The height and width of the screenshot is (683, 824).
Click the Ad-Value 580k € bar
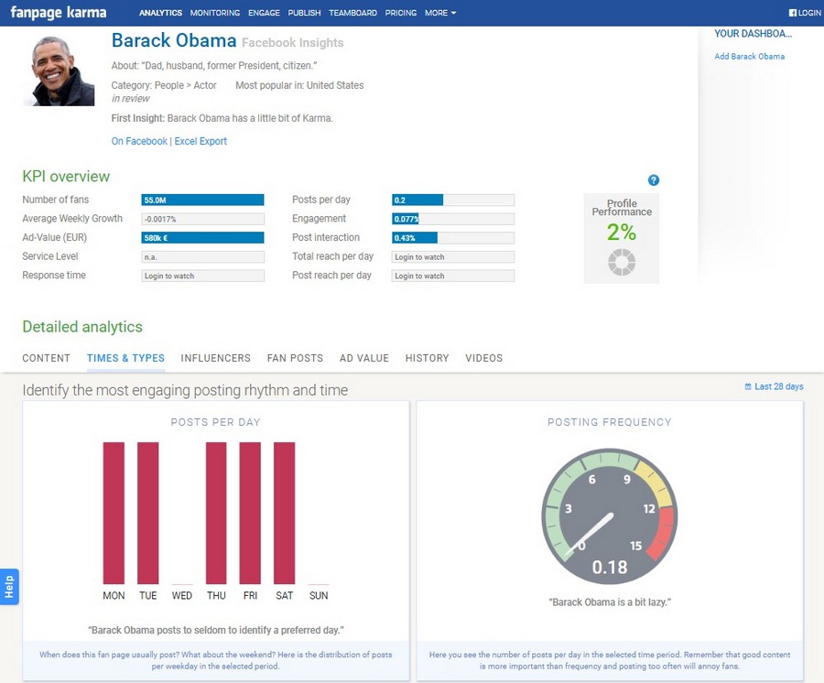[203, 238]
